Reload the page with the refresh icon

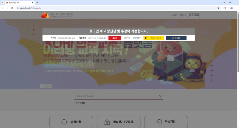pyautogui.click(x=12, y=8)
